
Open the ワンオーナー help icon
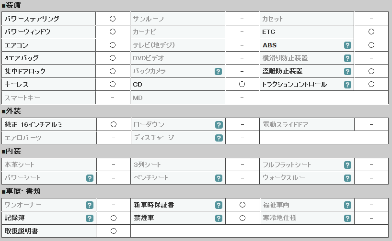click(x=90, y=205)
